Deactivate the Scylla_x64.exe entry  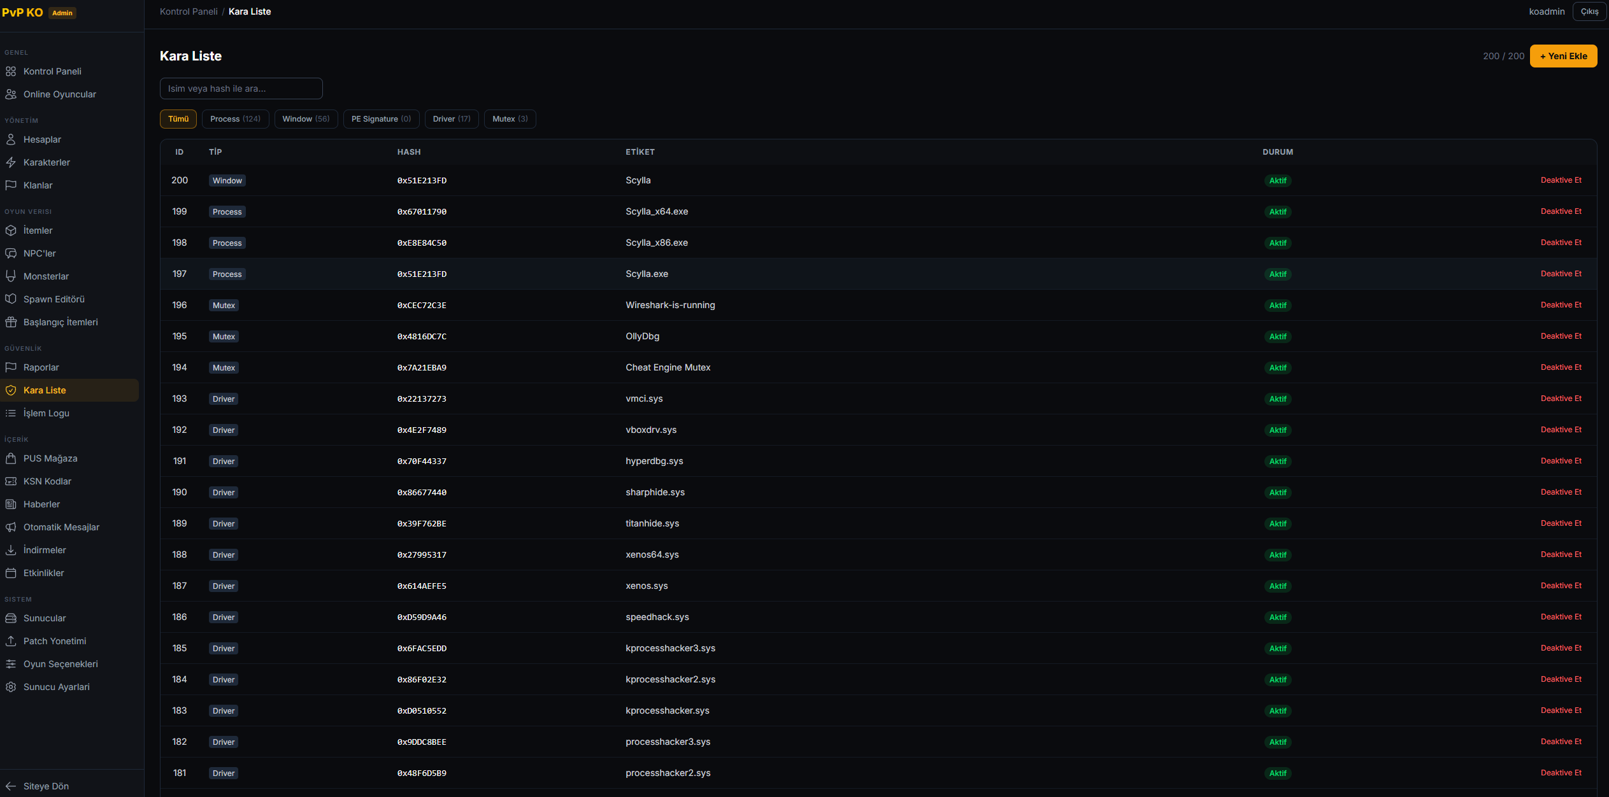1561,211
